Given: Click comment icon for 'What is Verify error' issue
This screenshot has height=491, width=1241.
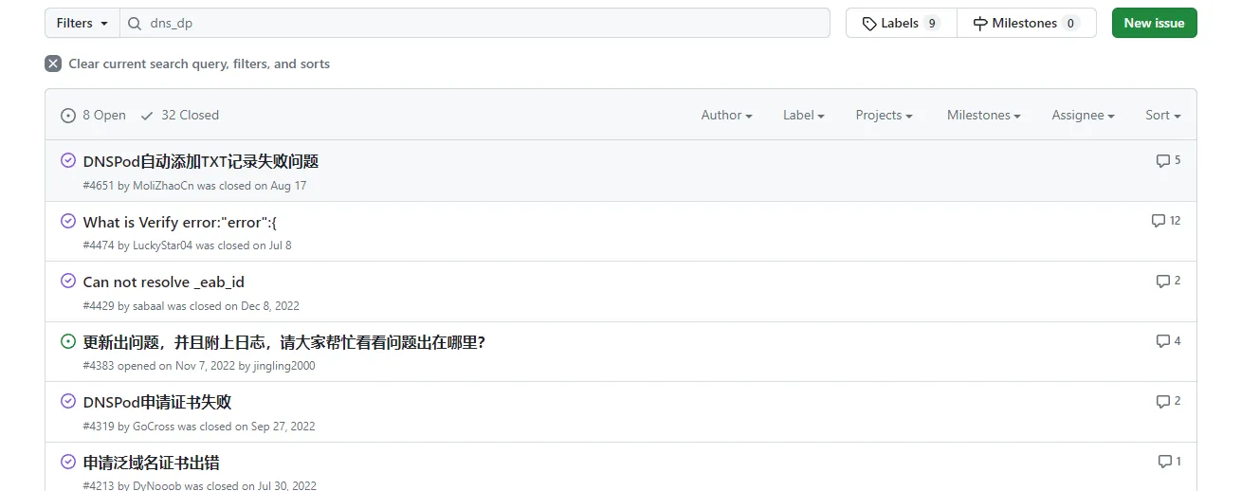Looking at the screenshot, I should pos(1158,221).
